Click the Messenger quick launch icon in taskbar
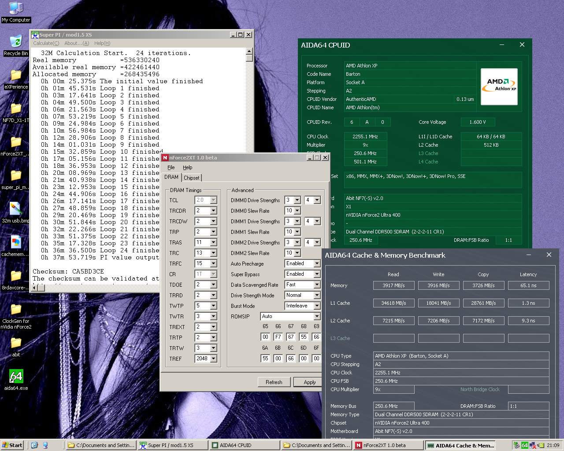564x451 pixels. pos(45,445)
